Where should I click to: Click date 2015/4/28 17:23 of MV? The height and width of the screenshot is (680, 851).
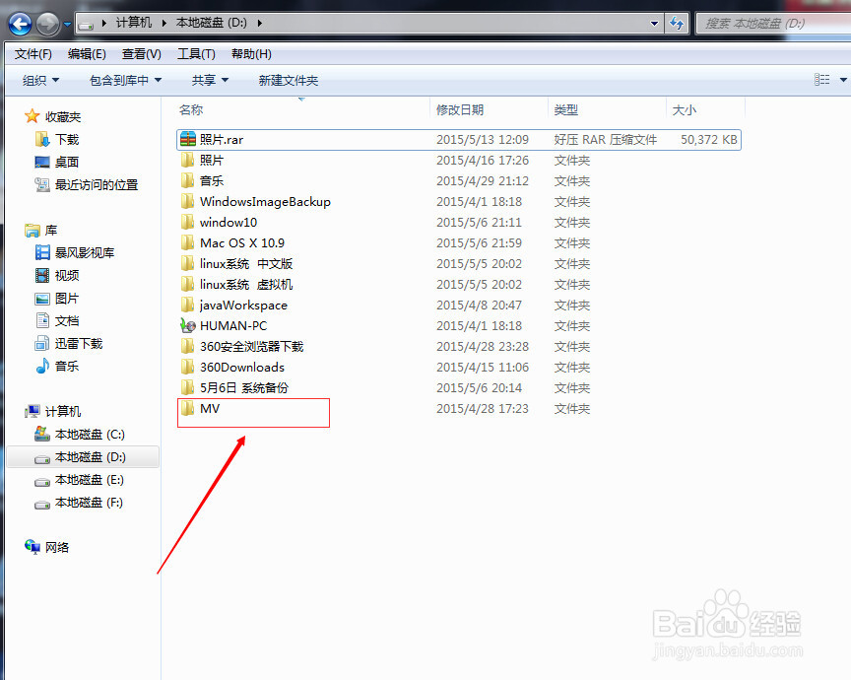point(483,408)
